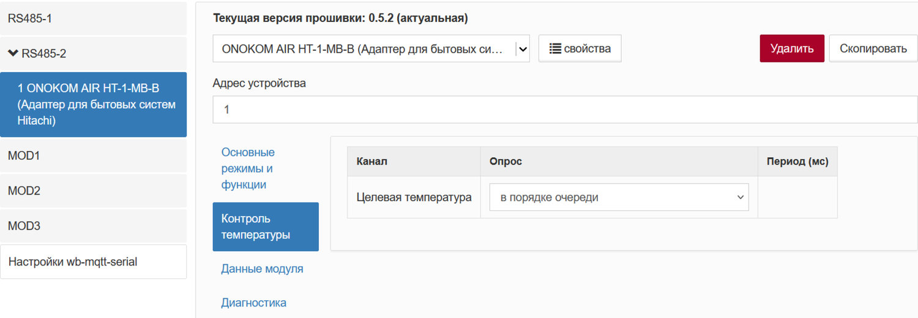This screenshot has width=918, height=318.
Task: Open the RS485-1 port section
Action: click(x=93, y=18)
